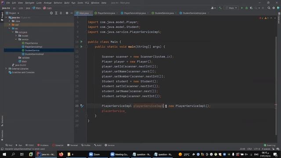Open the Profiler tool window

tap(86, 145)
